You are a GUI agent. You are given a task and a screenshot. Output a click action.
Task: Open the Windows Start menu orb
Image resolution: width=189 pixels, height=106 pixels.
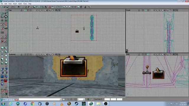tap(3, 104)
